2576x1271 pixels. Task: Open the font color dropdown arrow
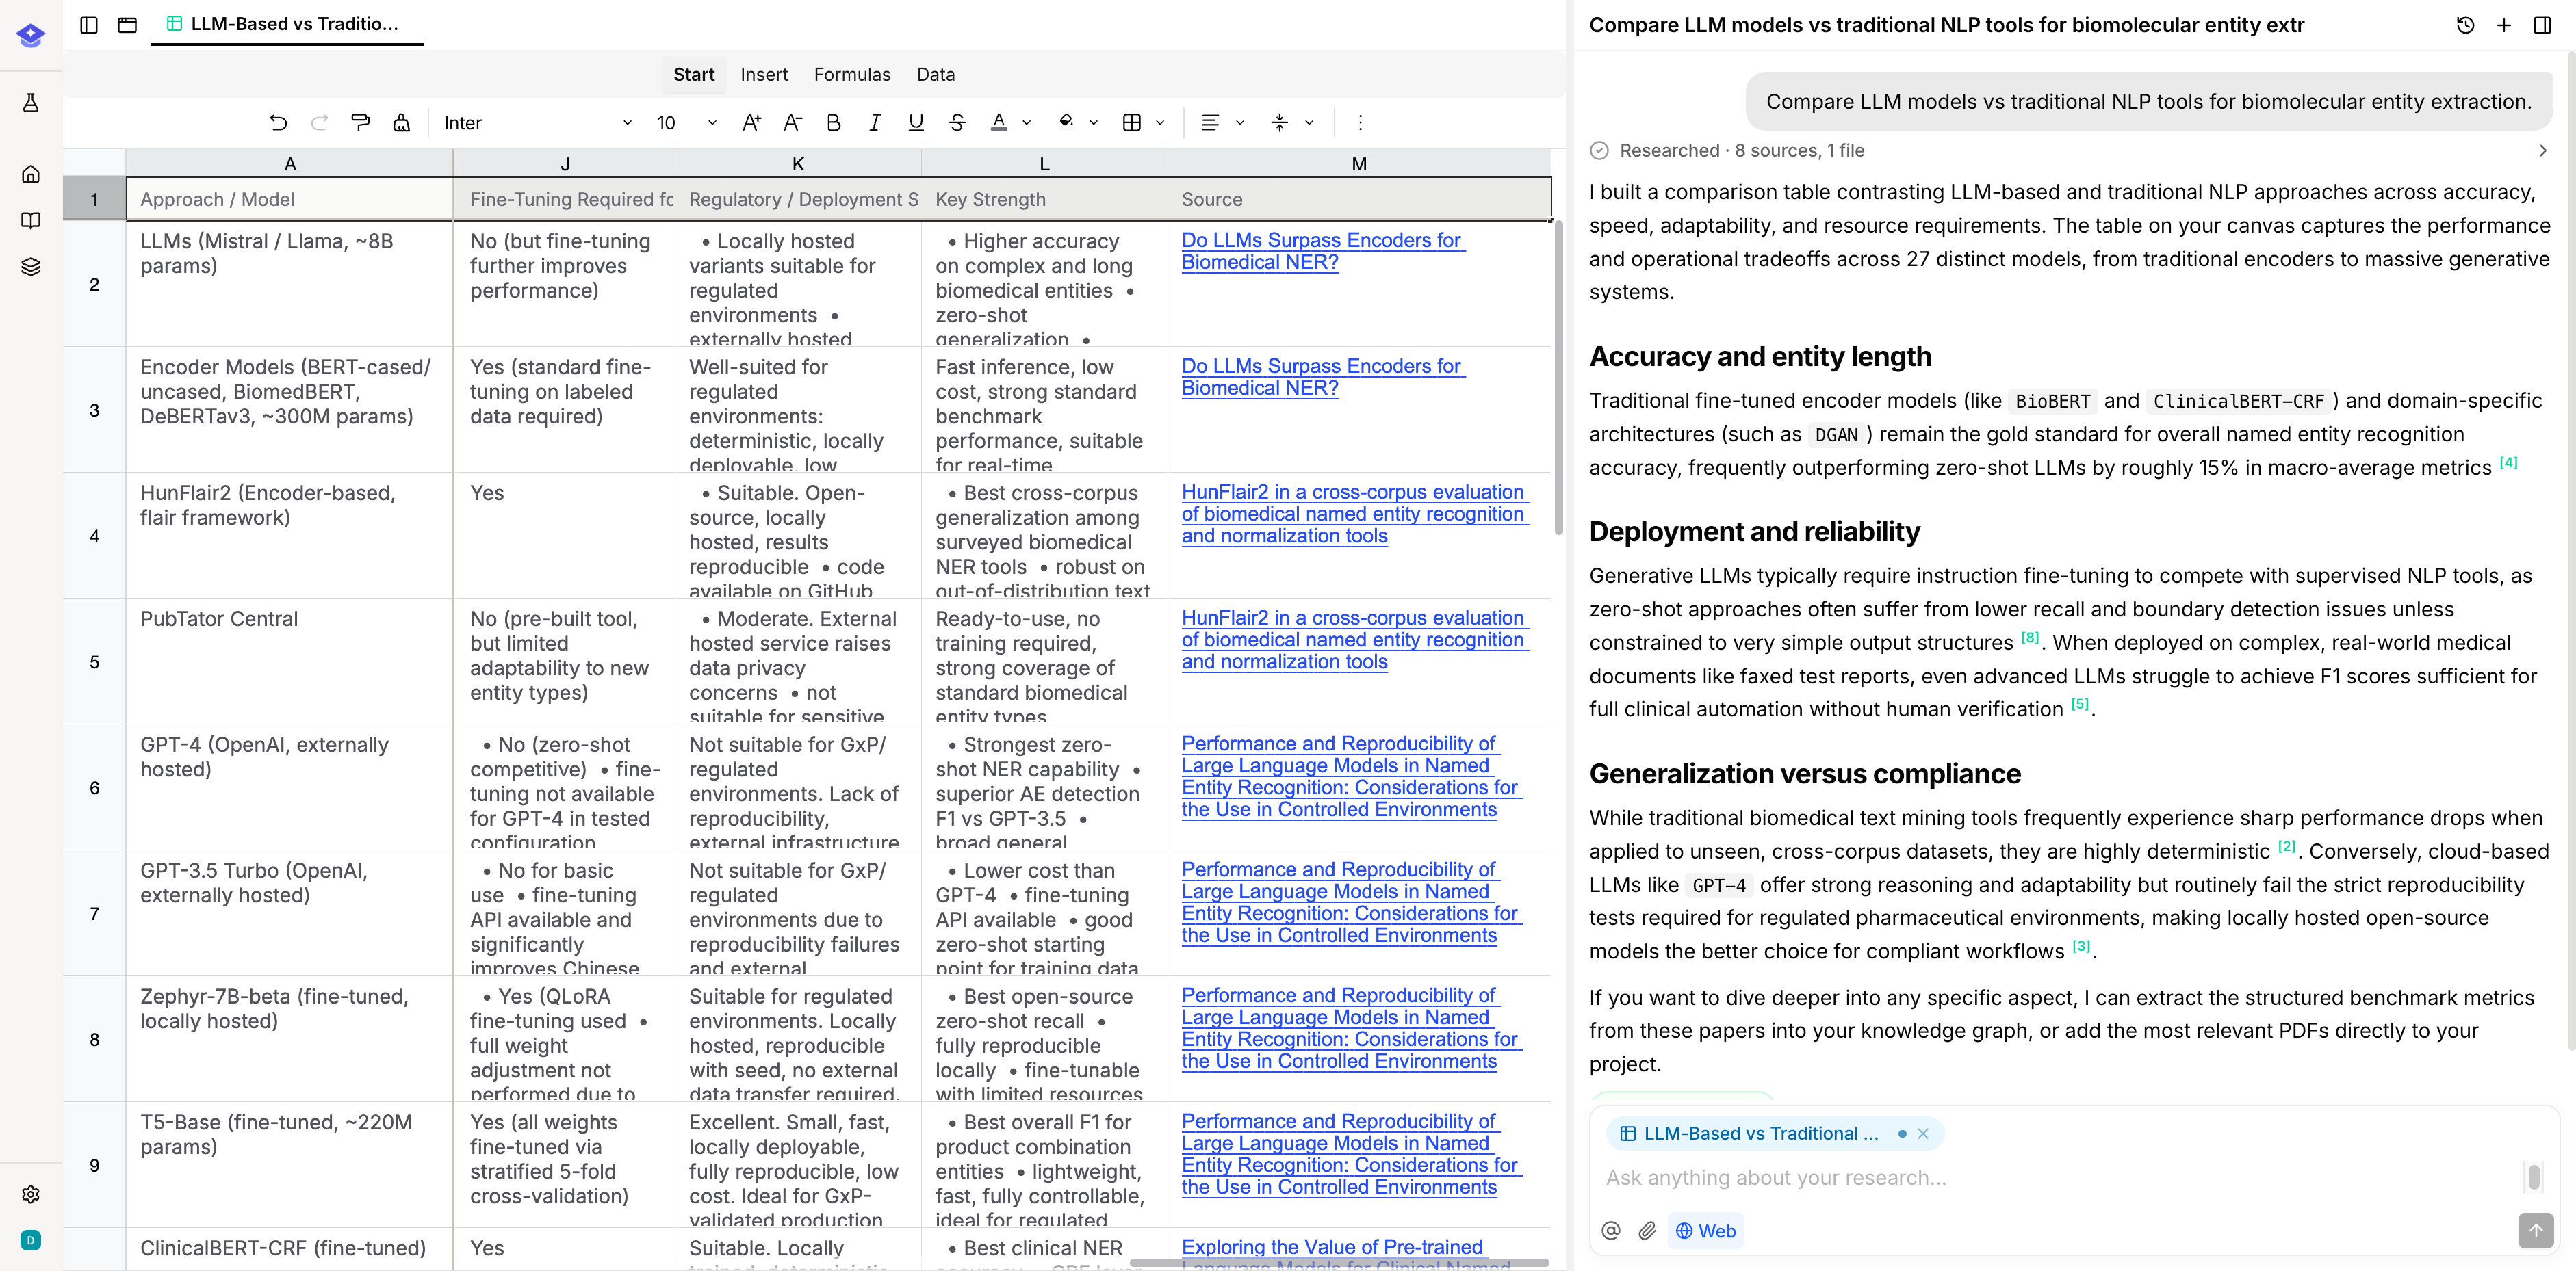coord(1026,123)
